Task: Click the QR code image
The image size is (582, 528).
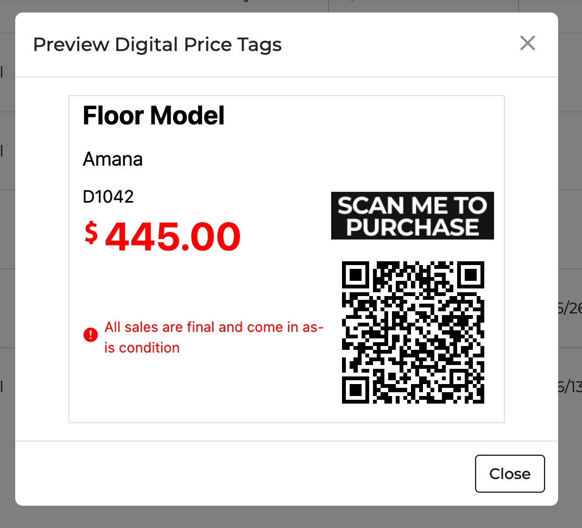Action: pyautogui.click(x=413, y=332)
